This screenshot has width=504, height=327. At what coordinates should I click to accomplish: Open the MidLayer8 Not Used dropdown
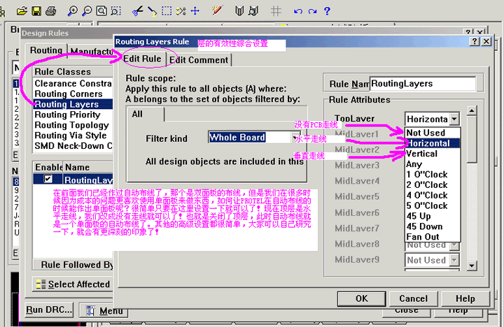point(454,245)
